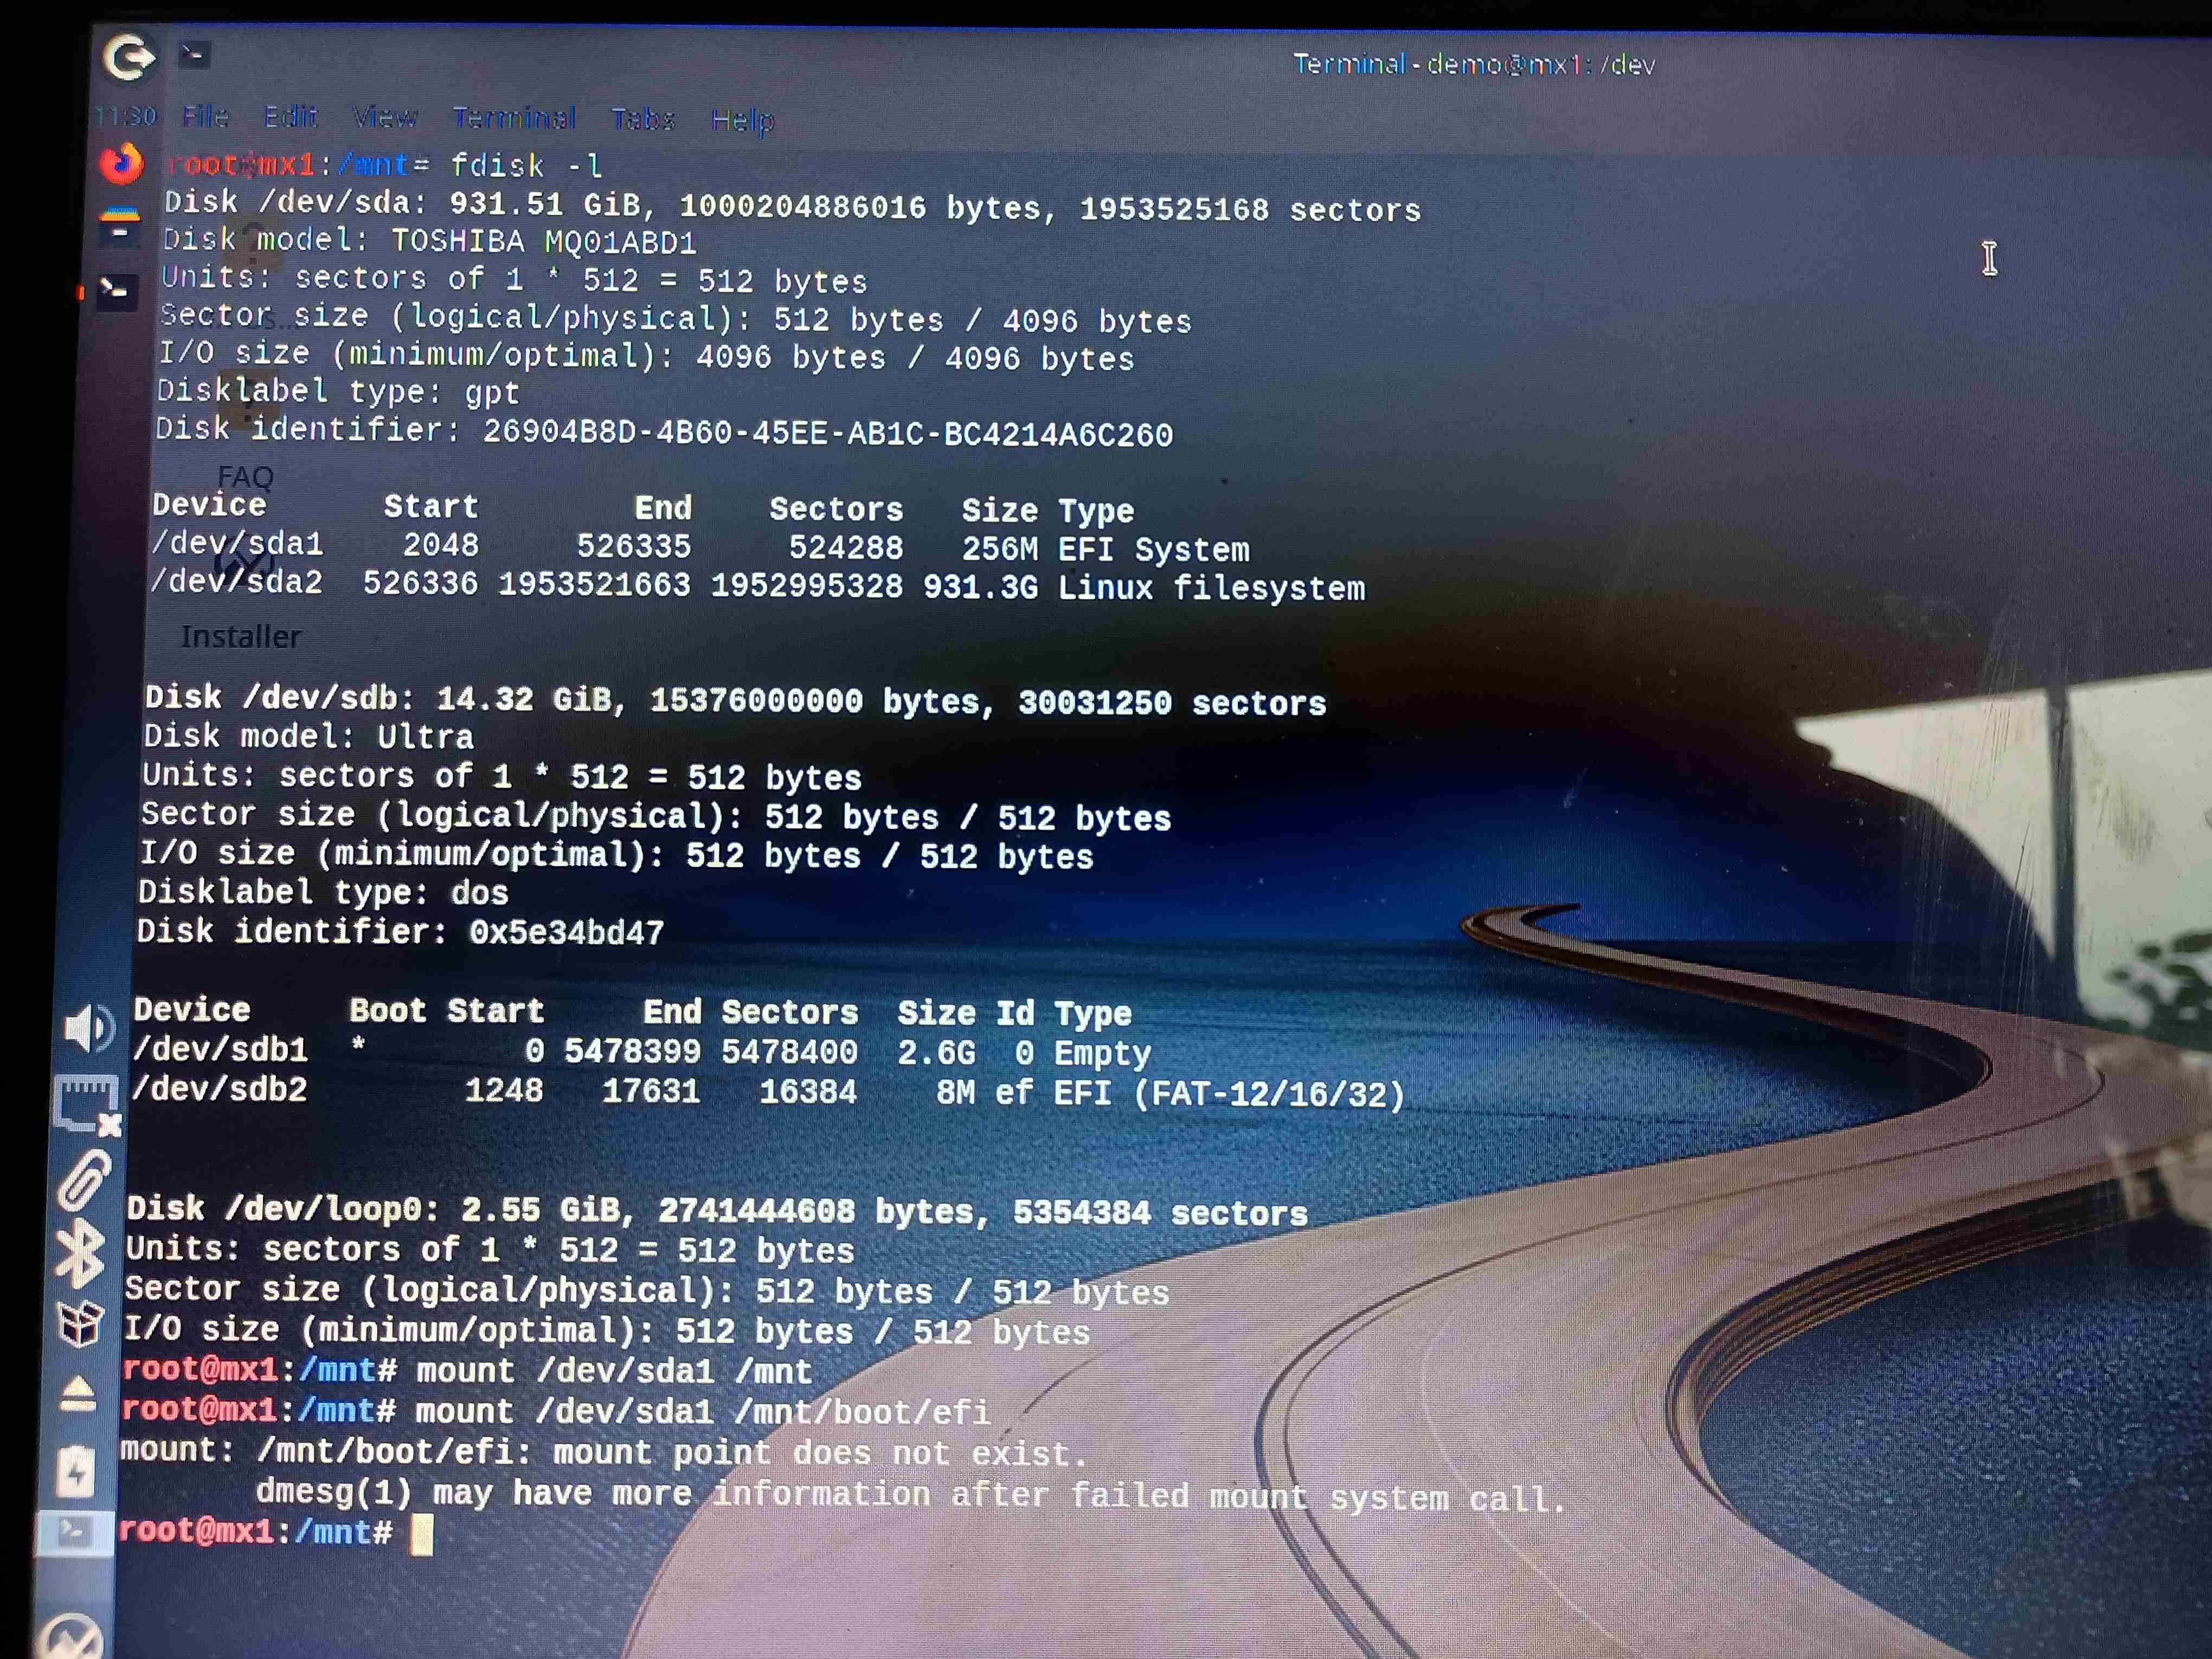Open the package updater box icon

[x=80, y=1323]
